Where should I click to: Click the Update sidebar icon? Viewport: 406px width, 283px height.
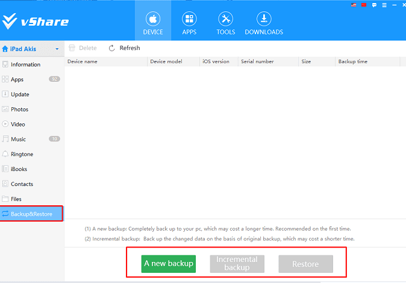point(5,94)
